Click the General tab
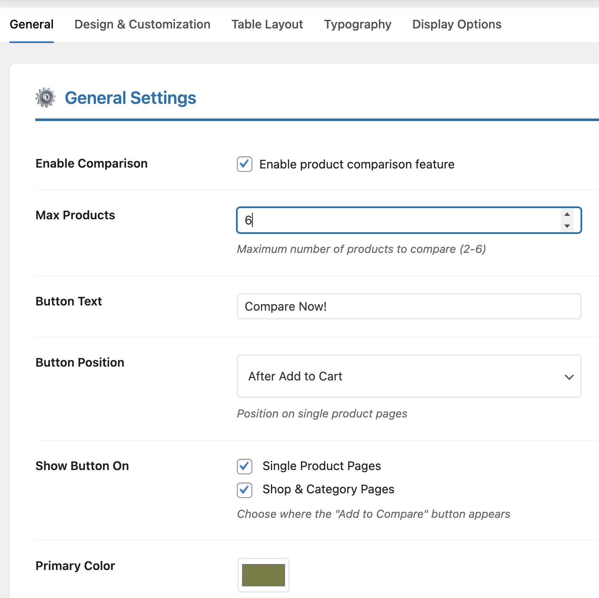 click(x=31, y=25)
